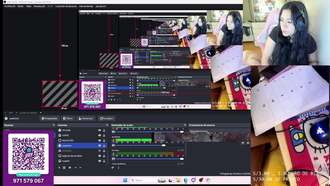
Task: Move selected source up
Action: [76, 168]
